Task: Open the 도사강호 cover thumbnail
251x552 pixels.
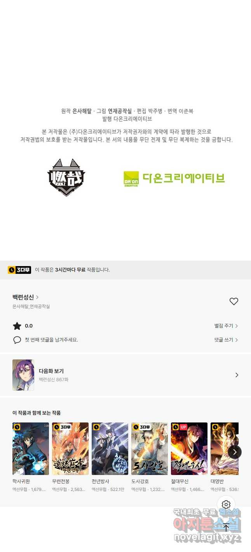Action: pos(150,449)
